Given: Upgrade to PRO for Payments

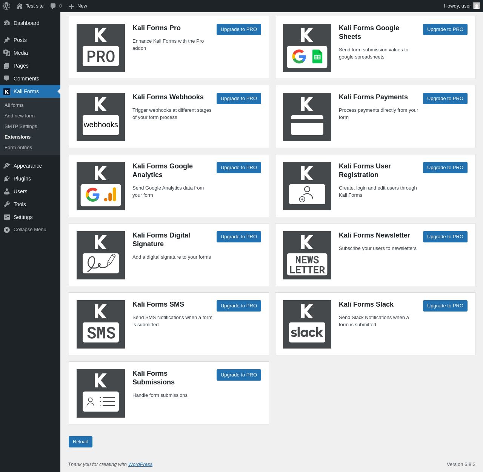Looking at the screenshot, I should click(x=445, y=99).
